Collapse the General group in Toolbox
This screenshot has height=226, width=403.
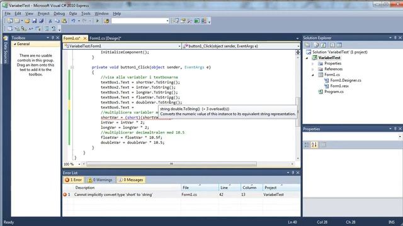pos(15,44)
